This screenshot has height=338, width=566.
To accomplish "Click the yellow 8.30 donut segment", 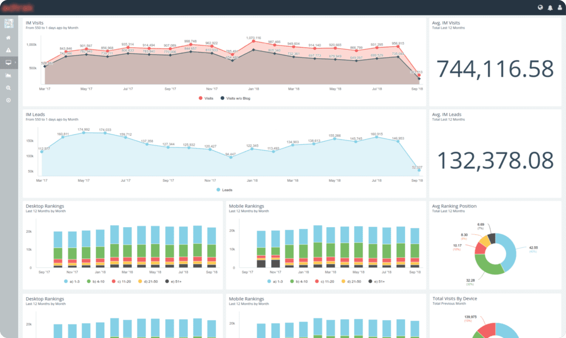I will point(485,241).
